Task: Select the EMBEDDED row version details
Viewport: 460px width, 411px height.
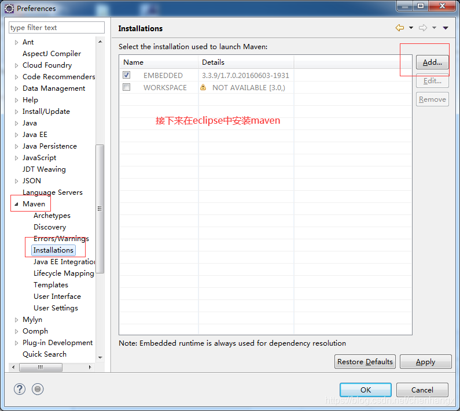Action: [x=245, y=75]
